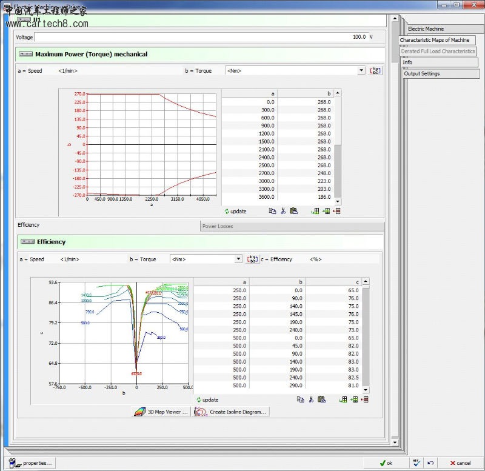Select torque cell 186.0 in Maximum Power table
485x471 pixels.
coord(306,197)
